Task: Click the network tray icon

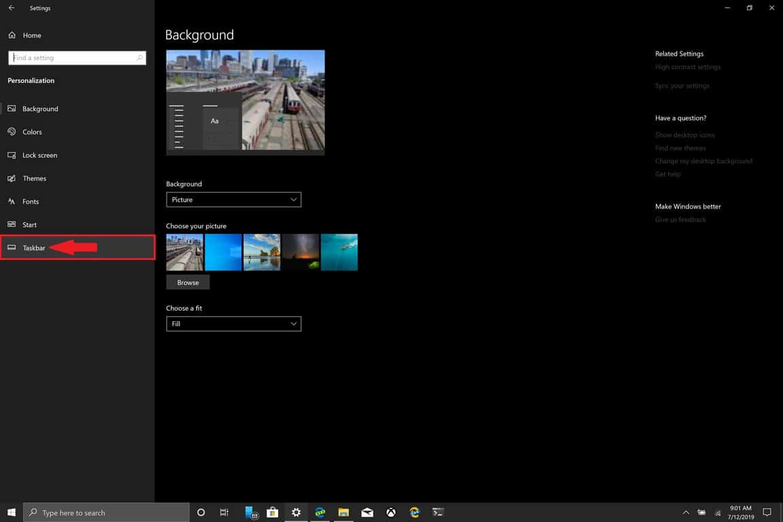Action: (x=718, y=512)
